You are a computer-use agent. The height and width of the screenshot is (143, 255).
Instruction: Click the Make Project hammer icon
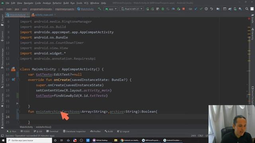coord(99,9)
